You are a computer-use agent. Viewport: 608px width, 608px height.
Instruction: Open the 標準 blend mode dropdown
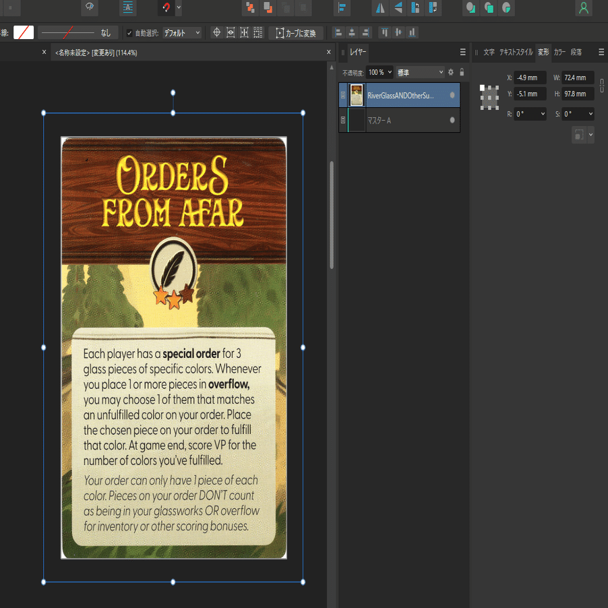coord(420,72)
